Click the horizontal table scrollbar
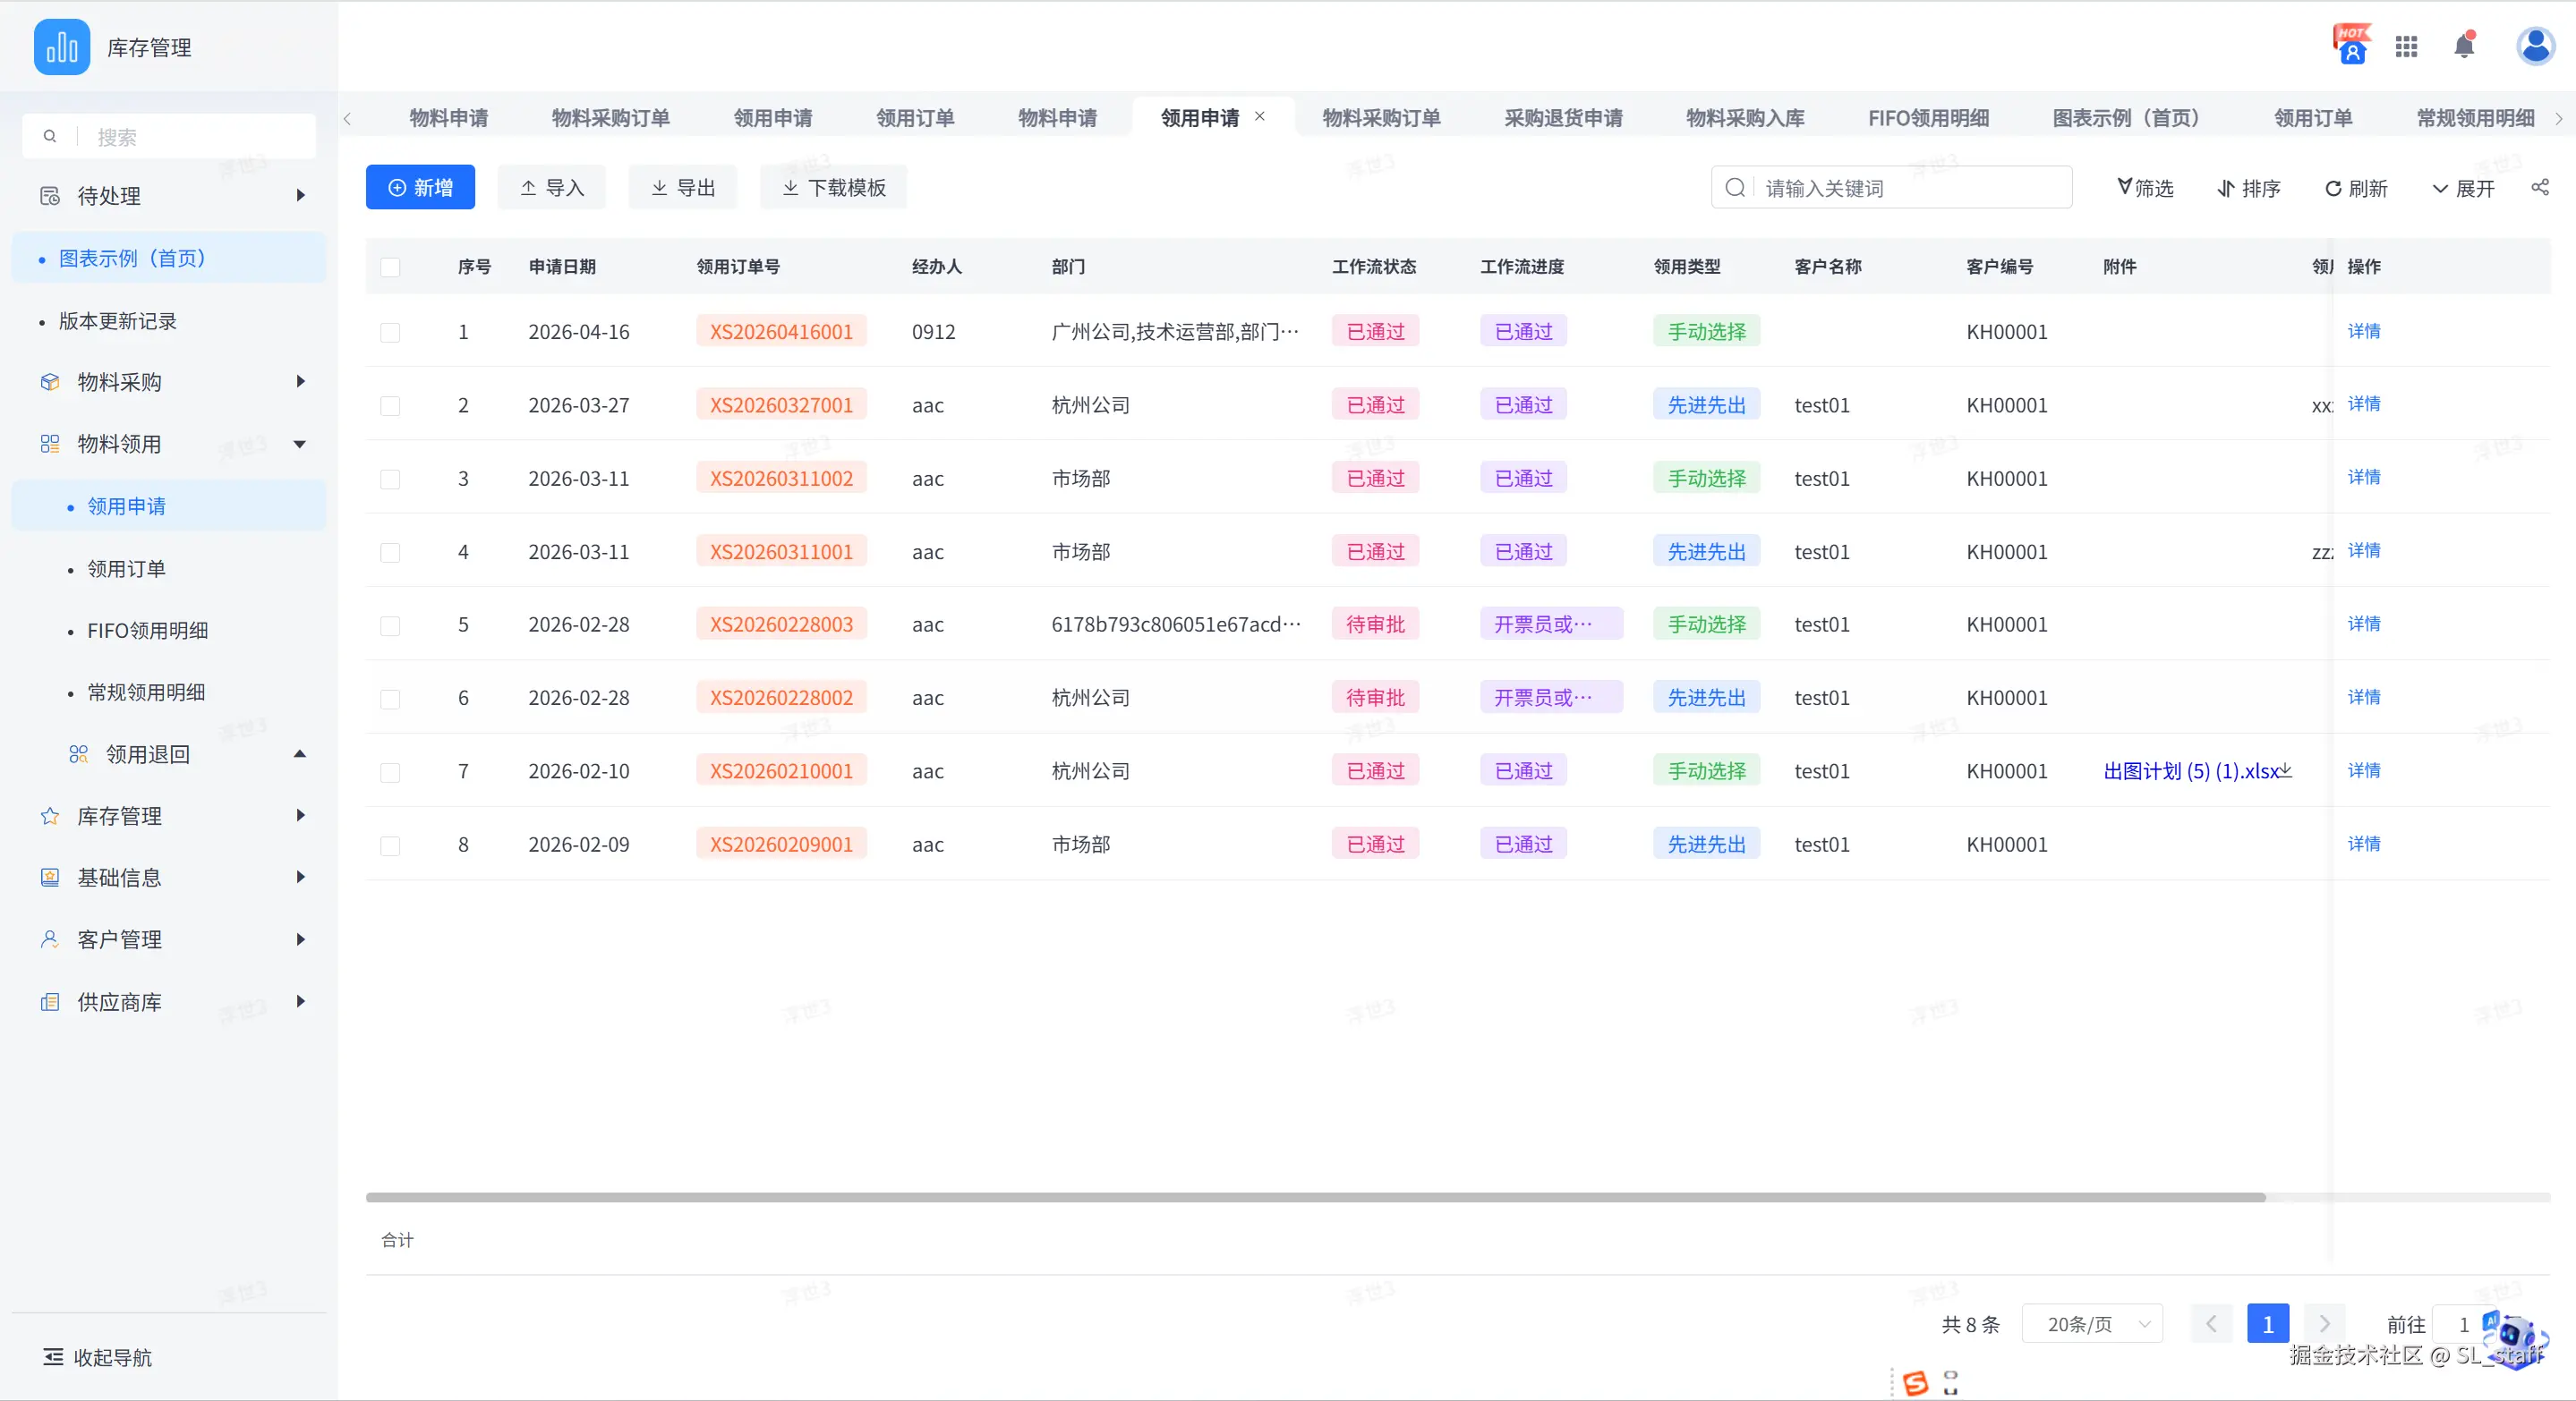2576x1401 pixels. (1315, 1197)
